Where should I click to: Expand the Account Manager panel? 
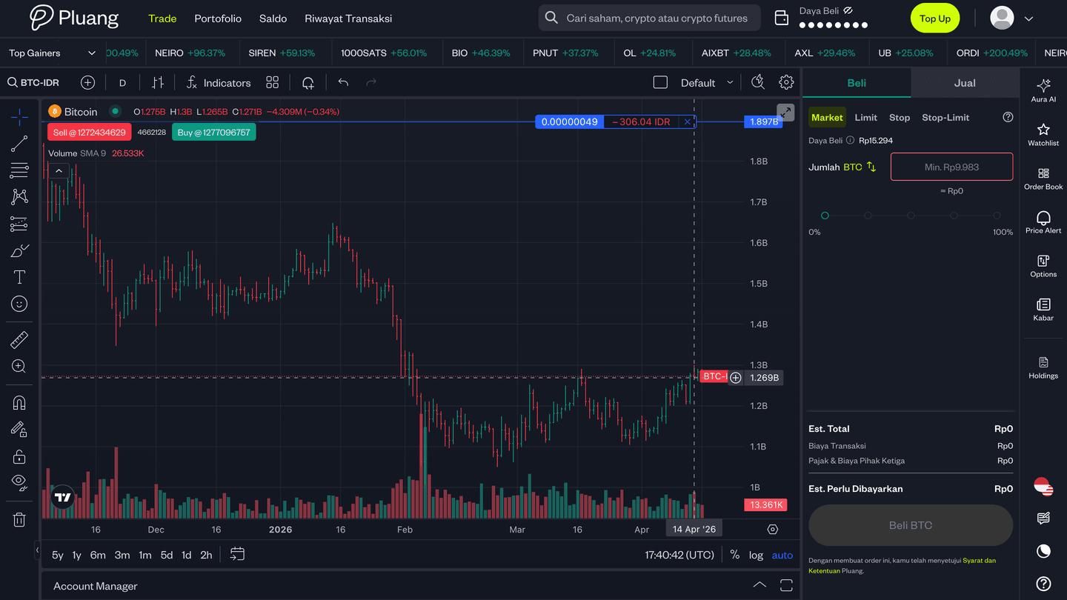pyautogui.click(x=759, y=585)
